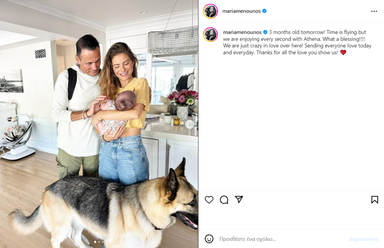Go to next photo with carousel arrow
384x248 pixels.
pyautogui.click(x=189, y=124)
